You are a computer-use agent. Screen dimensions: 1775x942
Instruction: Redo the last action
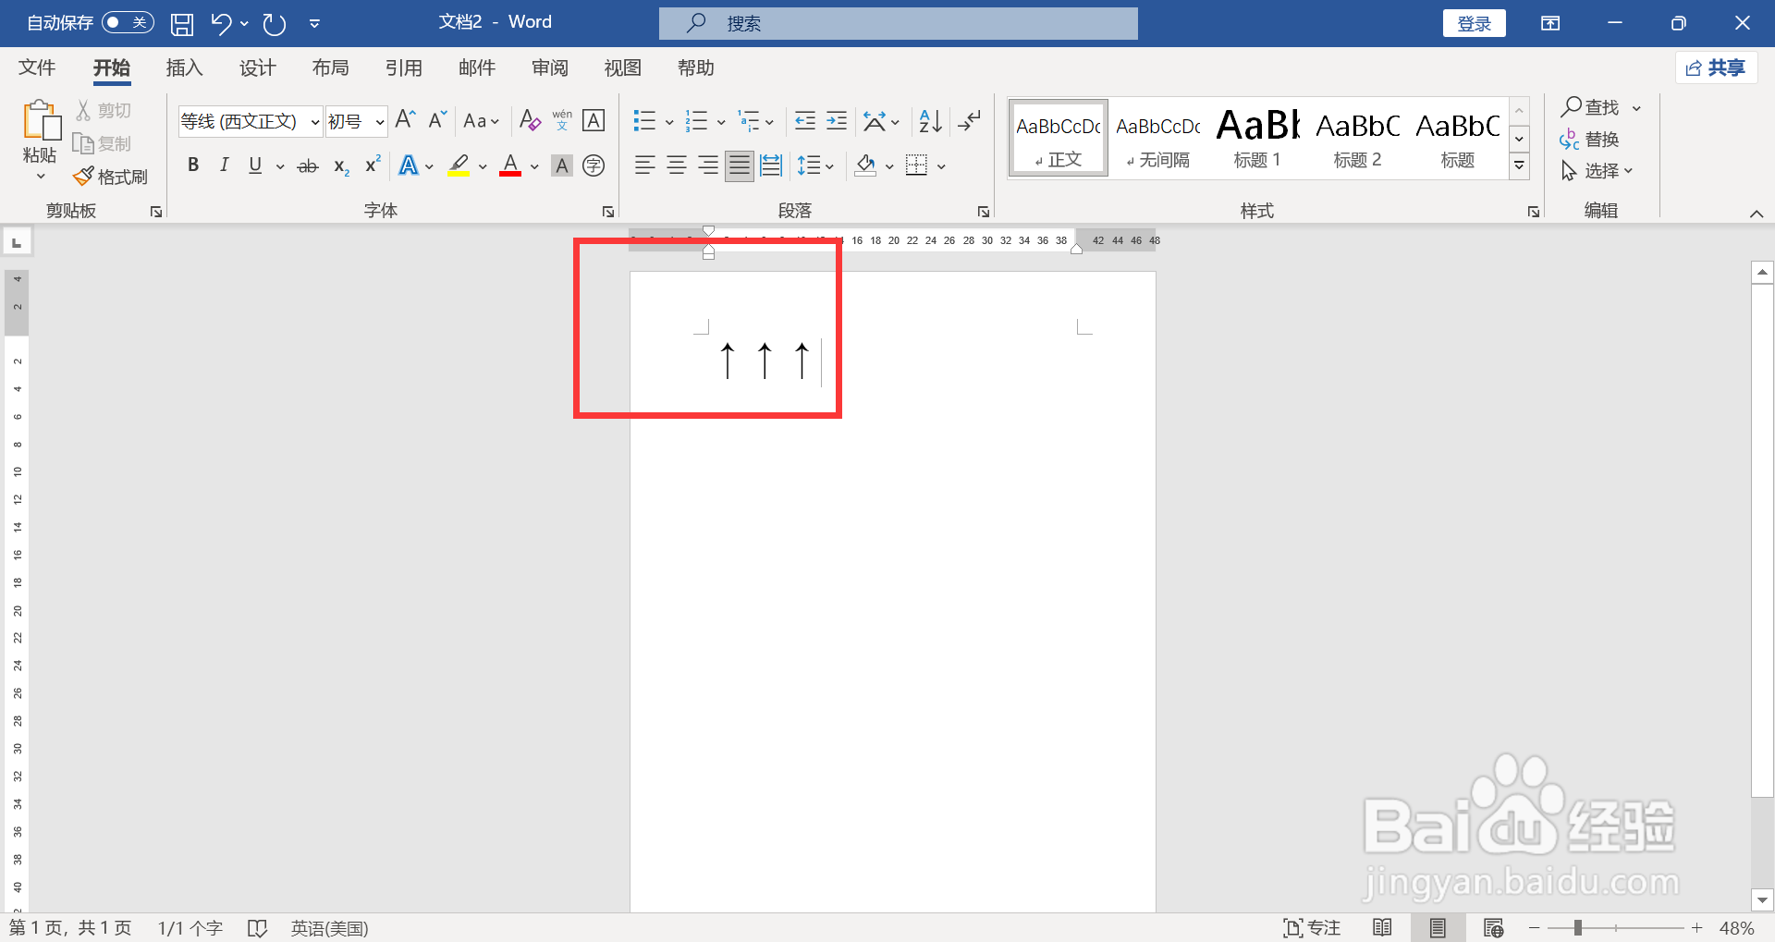pyautogui.click(x=275, y=23)
